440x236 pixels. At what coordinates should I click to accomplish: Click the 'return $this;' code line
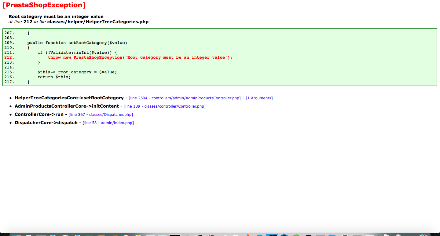(x=54, y=77)
